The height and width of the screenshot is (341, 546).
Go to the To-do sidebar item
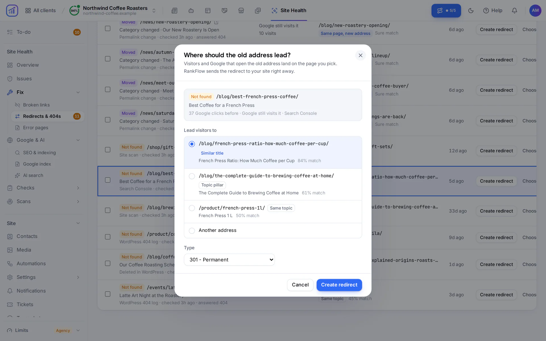point(44,32)
